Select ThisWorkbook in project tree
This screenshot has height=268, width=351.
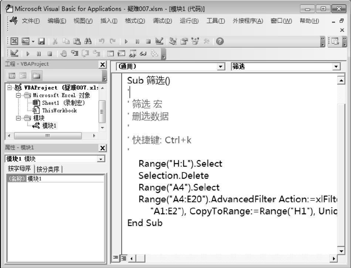click(x=59, y=111)
